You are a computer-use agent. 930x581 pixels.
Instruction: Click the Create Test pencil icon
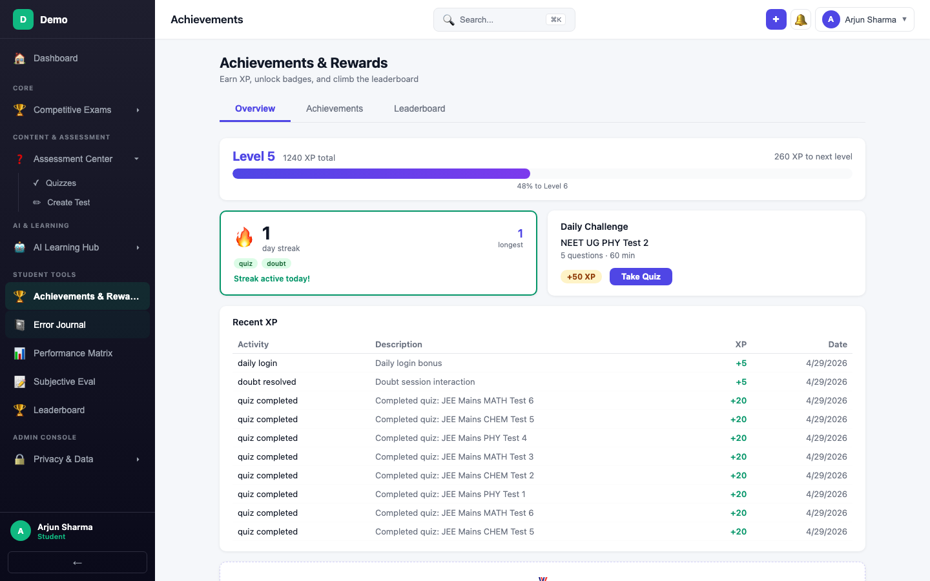point(37,203)
